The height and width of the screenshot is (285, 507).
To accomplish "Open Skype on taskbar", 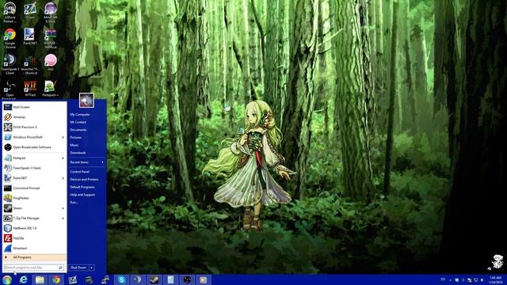I will point(121,279).
